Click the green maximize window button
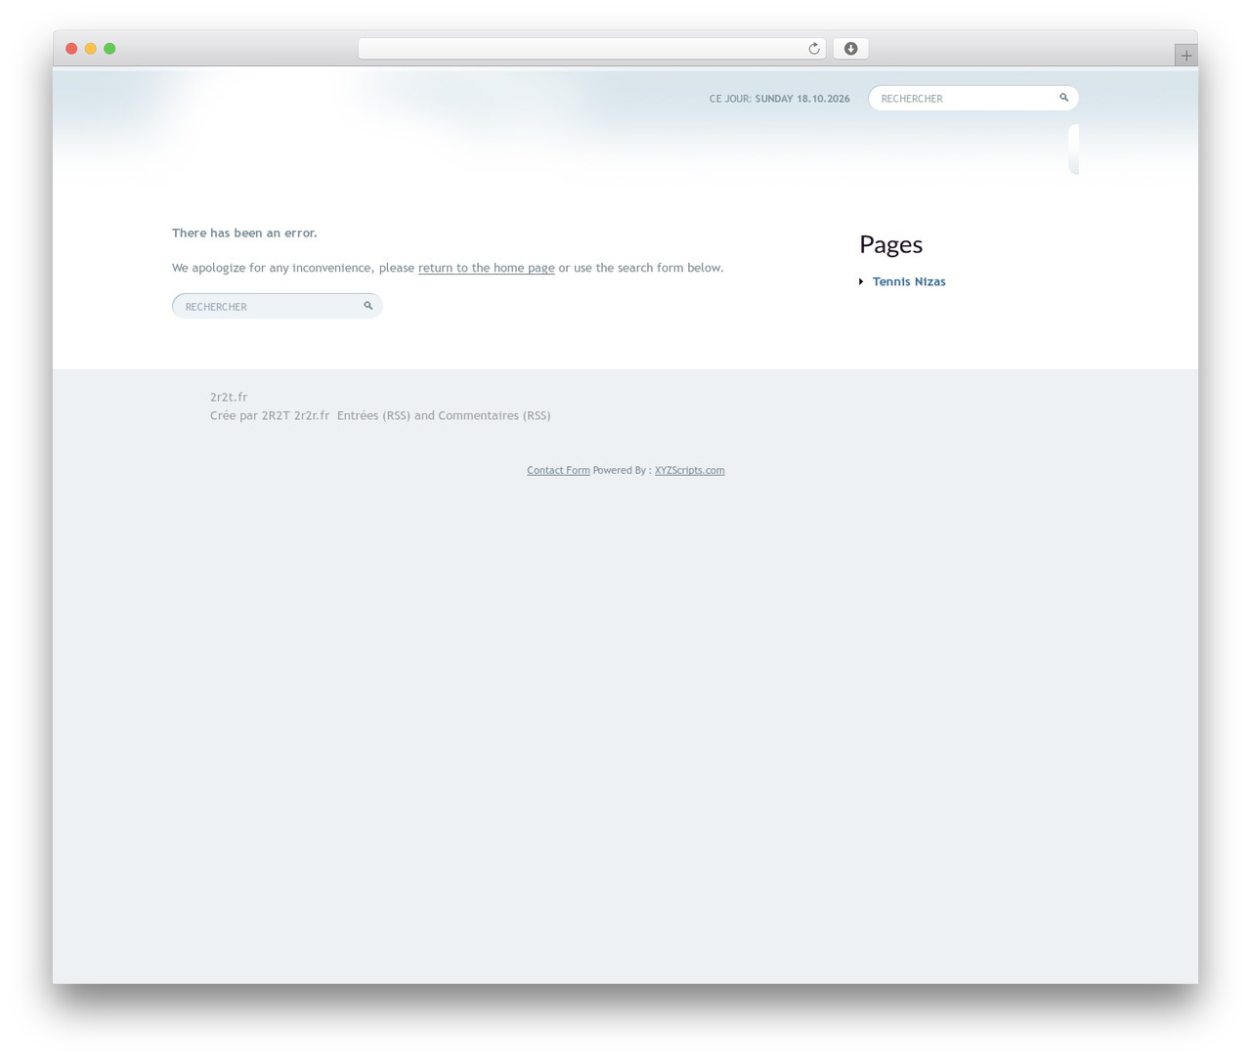Viewport: 1251px width, 1059px height. point(109,49)
